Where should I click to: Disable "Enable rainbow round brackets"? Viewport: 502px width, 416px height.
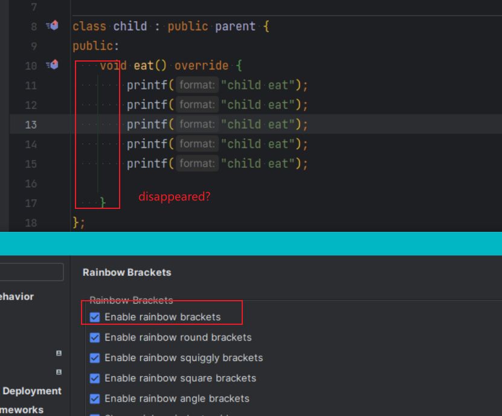coord(95,338)
